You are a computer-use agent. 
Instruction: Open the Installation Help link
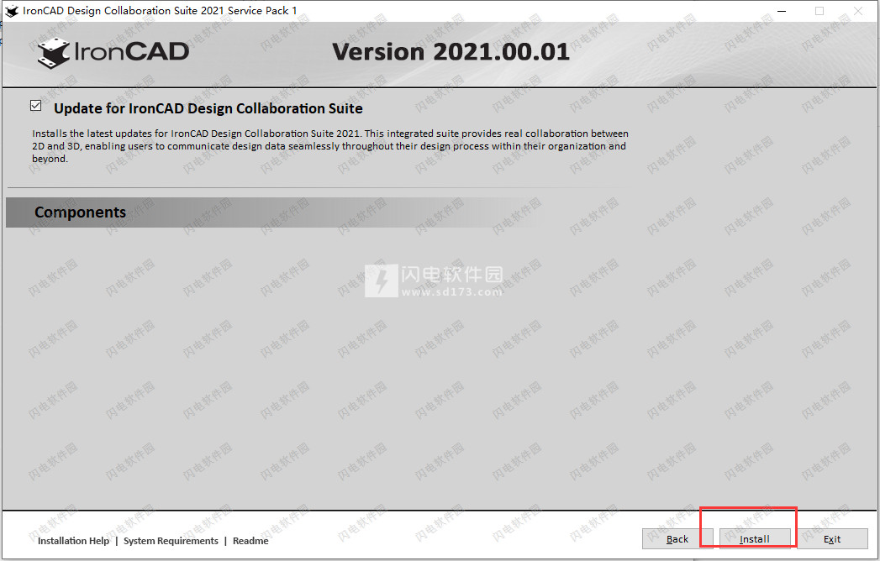73,541
